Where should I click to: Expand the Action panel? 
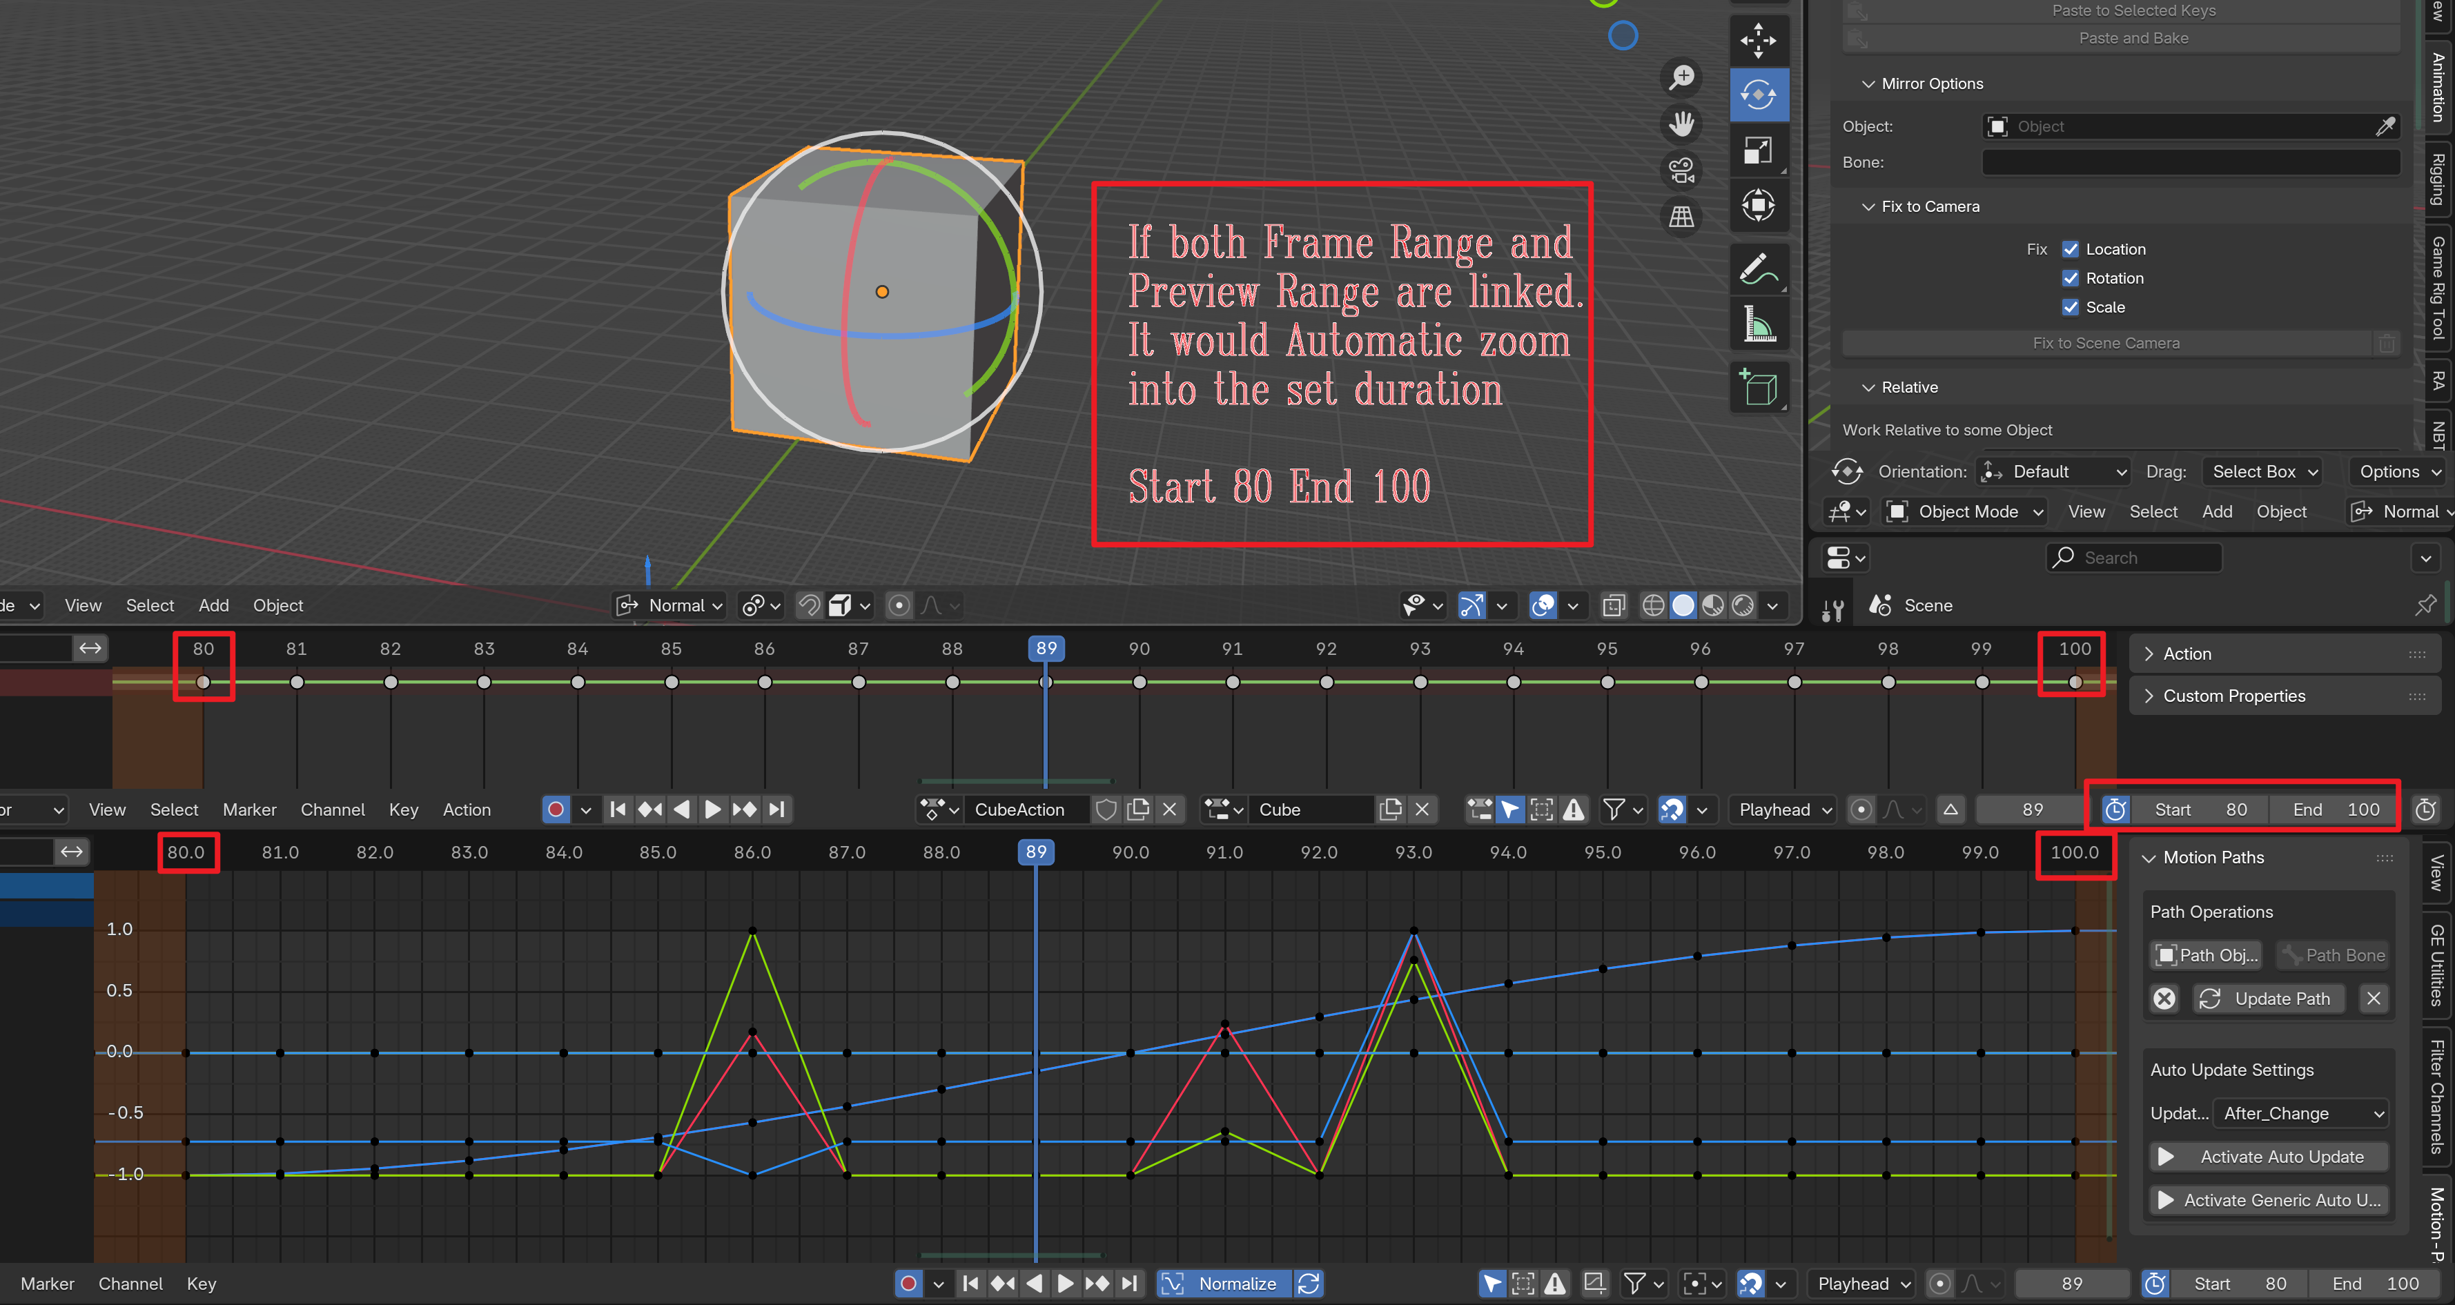[x=2285, y=654]
